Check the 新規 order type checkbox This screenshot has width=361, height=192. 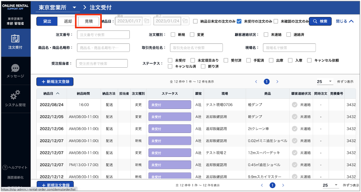coord(173,35)
